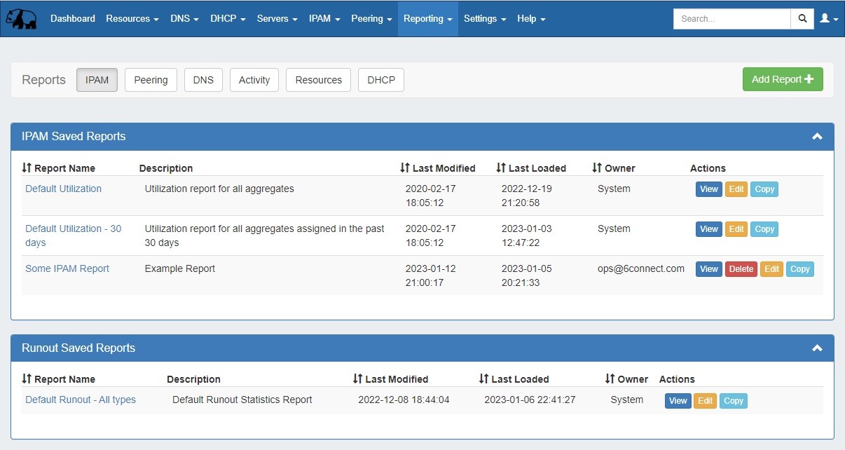Delete the Some IPAM Report entry
845x450 pixels.
(x=741, y=269)
